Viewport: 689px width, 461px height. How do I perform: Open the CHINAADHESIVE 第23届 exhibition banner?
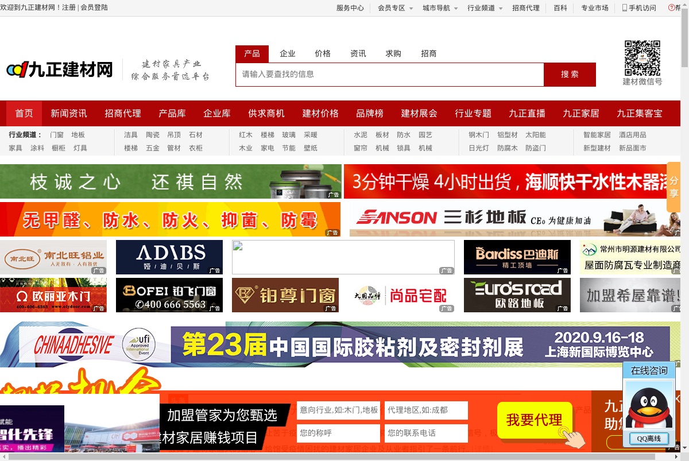[x=340, y=344]
